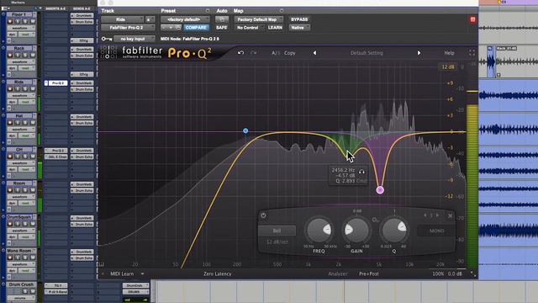Close the band controls panel
Image resolution: width=538 pixels, height=303 pixels.
pyautogui.click(x=450, y=215)
